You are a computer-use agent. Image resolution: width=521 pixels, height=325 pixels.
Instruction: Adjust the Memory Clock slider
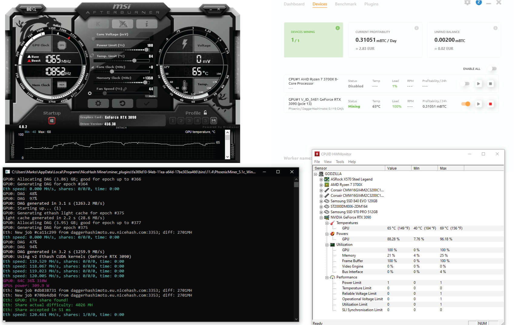pos(121,83)
